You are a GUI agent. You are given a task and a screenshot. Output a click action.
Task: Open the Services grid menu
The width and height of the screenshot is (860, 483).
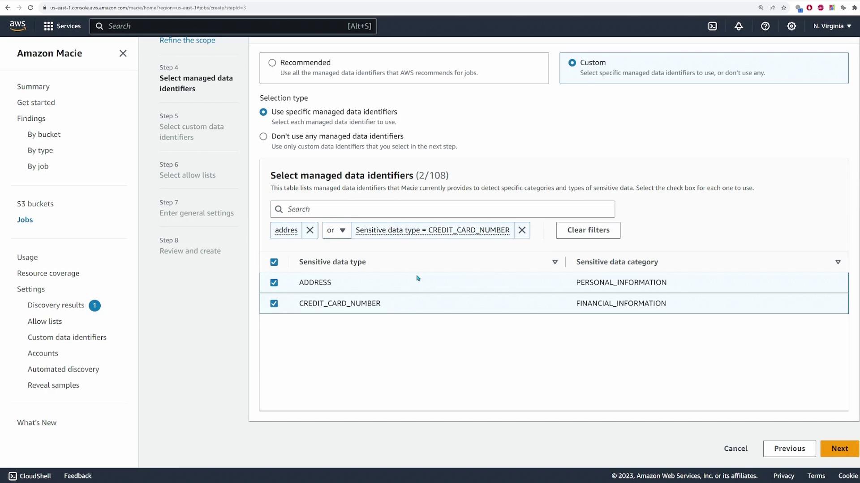pos(62,26)
